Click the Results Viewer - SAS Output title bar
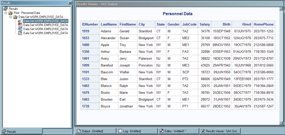 click(x=179, y=4)
